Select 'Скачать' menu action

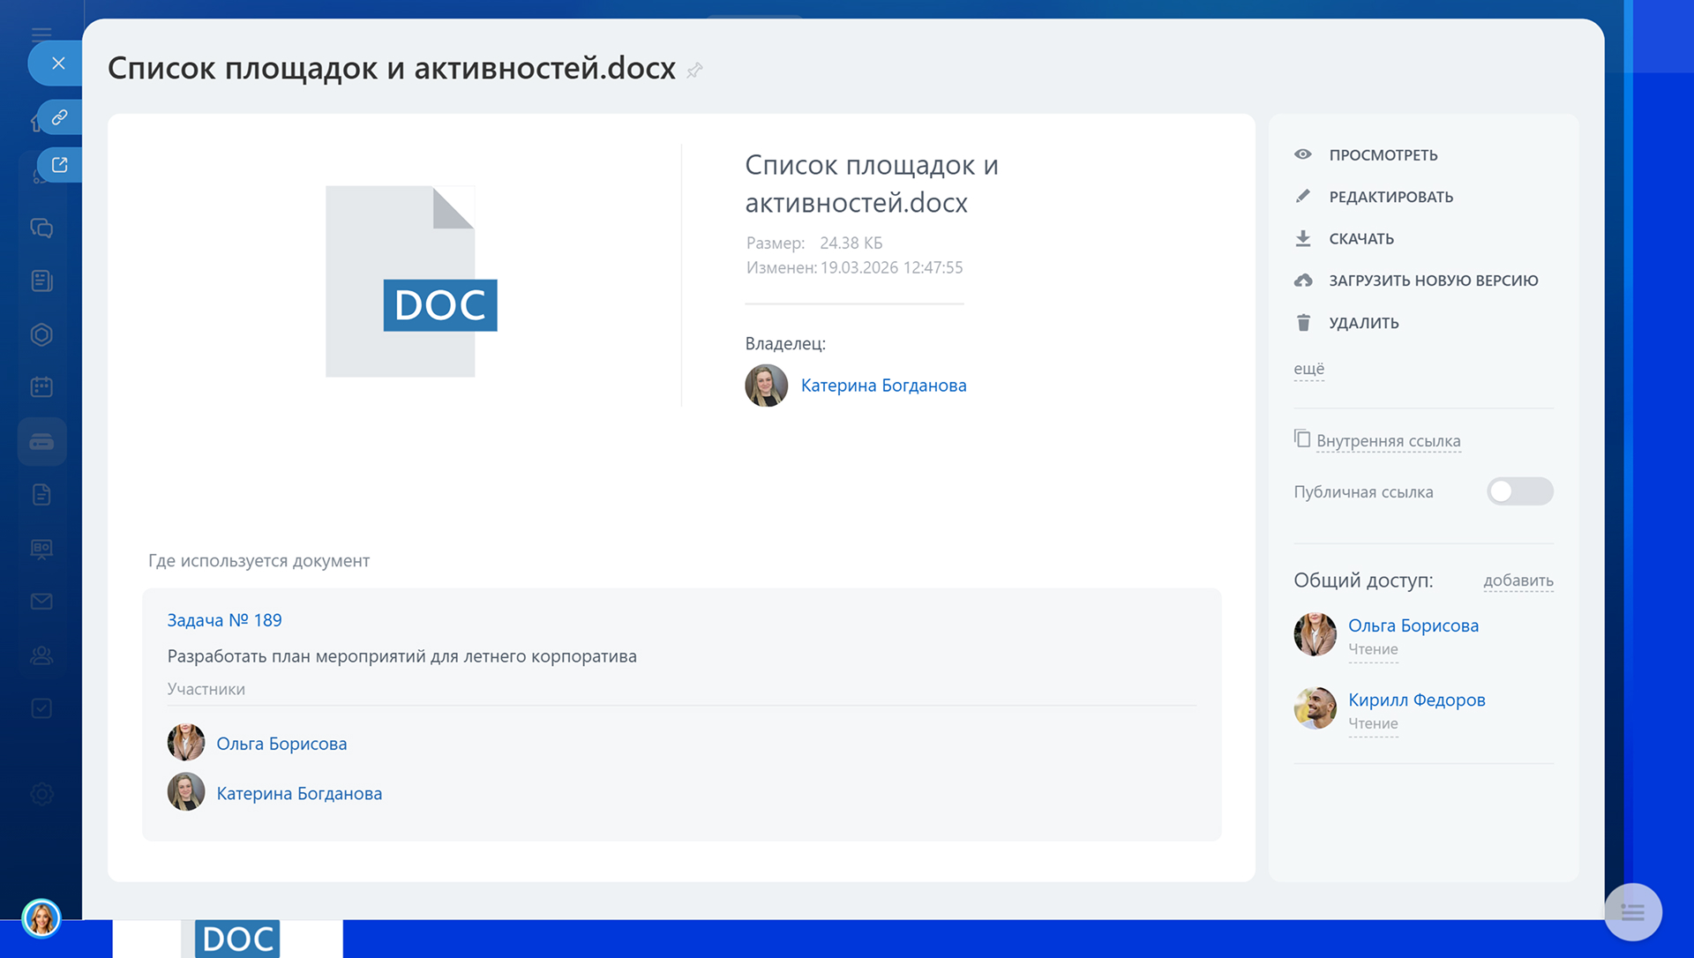click(1360, 239)
